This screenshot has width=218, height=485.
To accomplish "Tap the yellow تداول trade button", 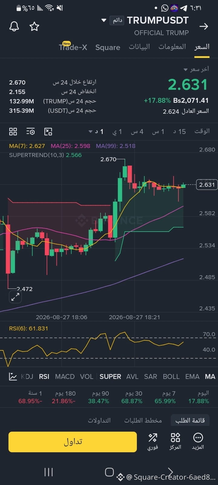I will [73, 442].
